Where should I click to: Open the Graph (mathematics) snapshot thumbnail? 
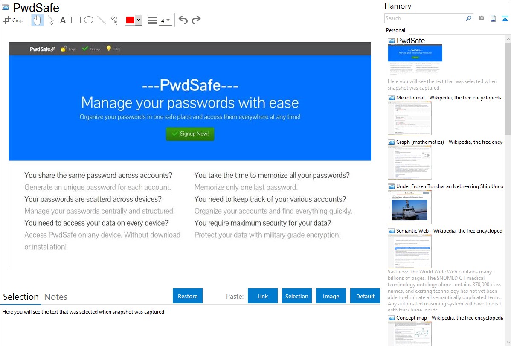(409, 163)
